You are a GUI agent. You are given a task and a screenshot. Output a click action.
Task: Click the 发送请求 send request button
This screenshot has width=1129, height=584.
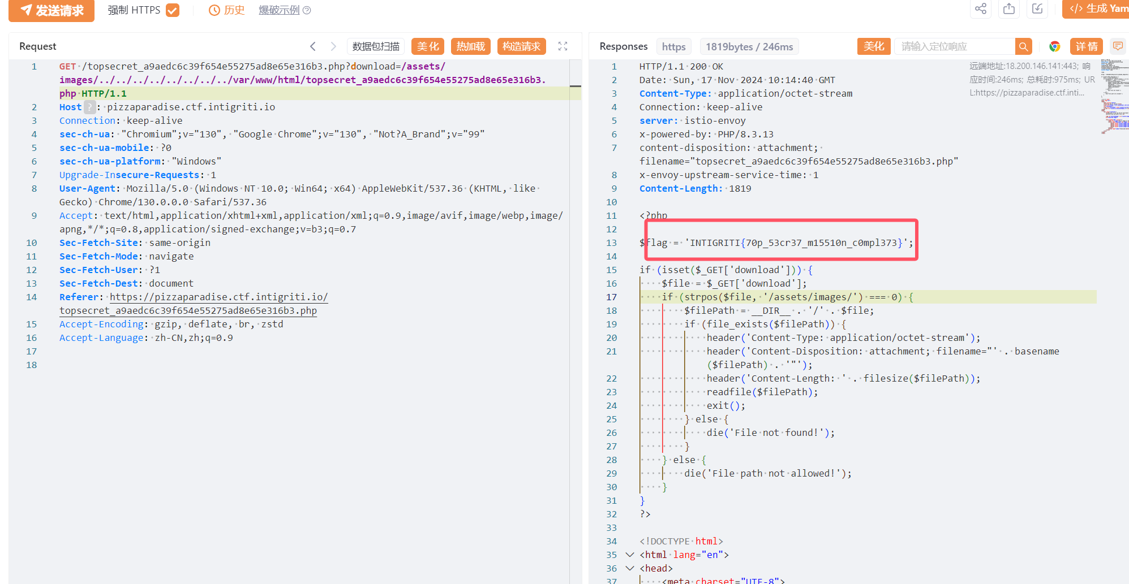point(51,10)
